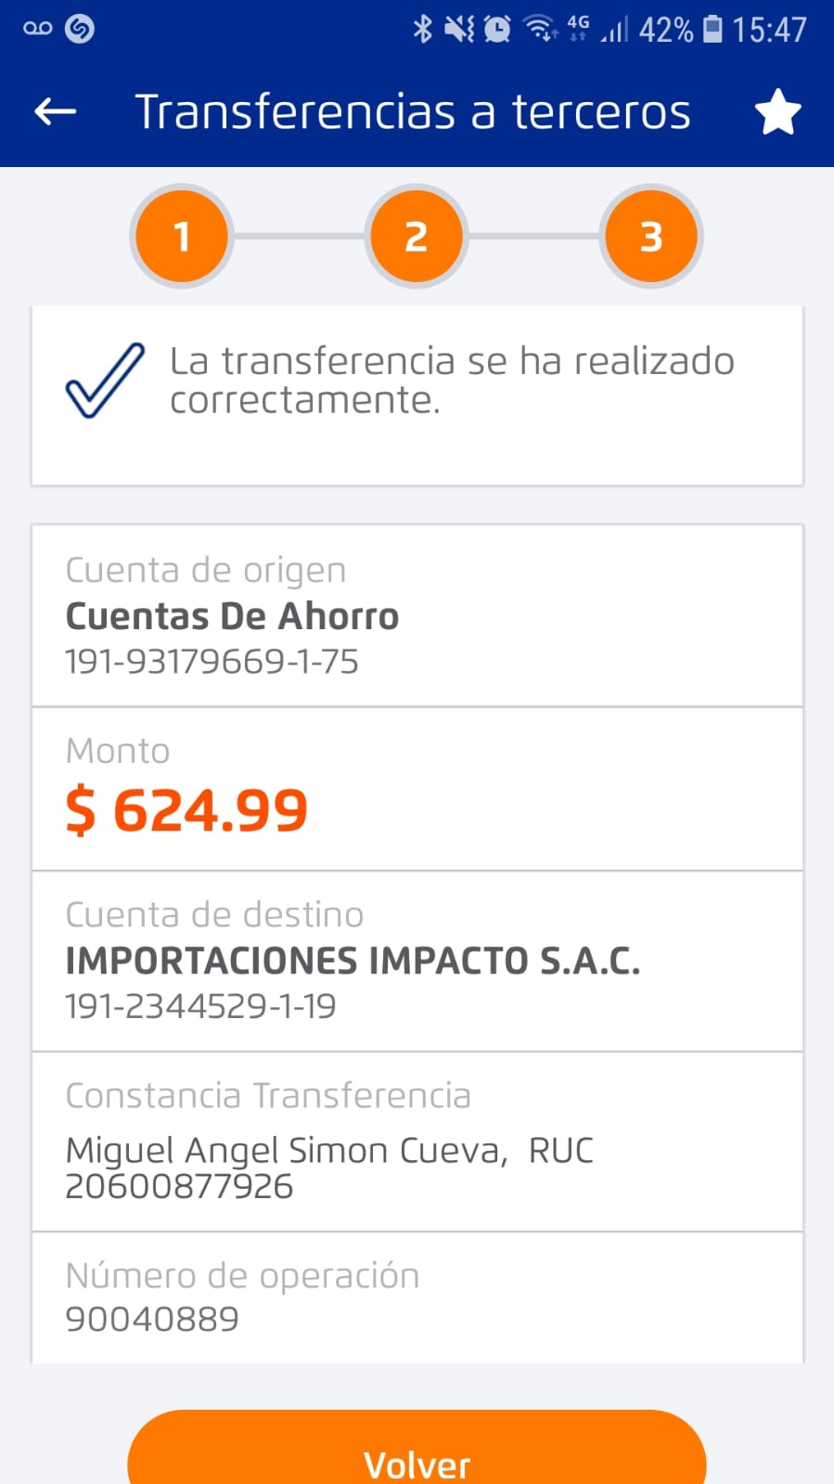The image size is (834, 1484).
Task: Tap the Wi-Fi signal status icon
Action: pos(540,29)
